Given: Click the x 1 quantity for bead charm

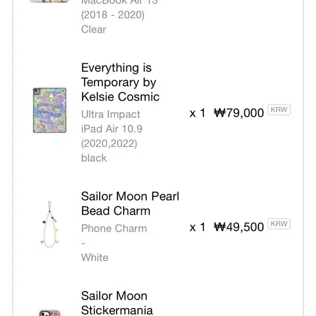Looking at the screenshot, I should pos(198,227).
